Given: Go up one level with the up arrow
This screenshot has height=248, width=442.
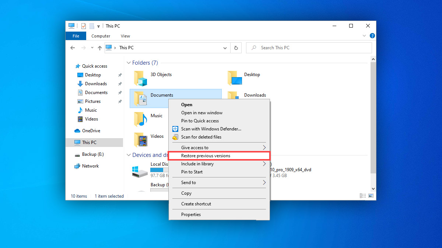Looking at the screenshot, I should (100, 48).
